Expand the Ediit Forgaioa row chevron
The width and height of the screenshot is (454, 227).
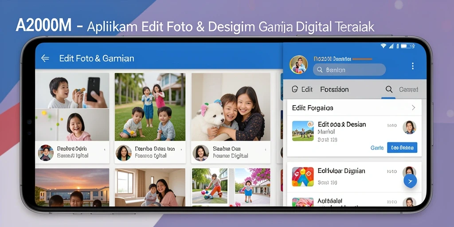click(x=414, y=108)
